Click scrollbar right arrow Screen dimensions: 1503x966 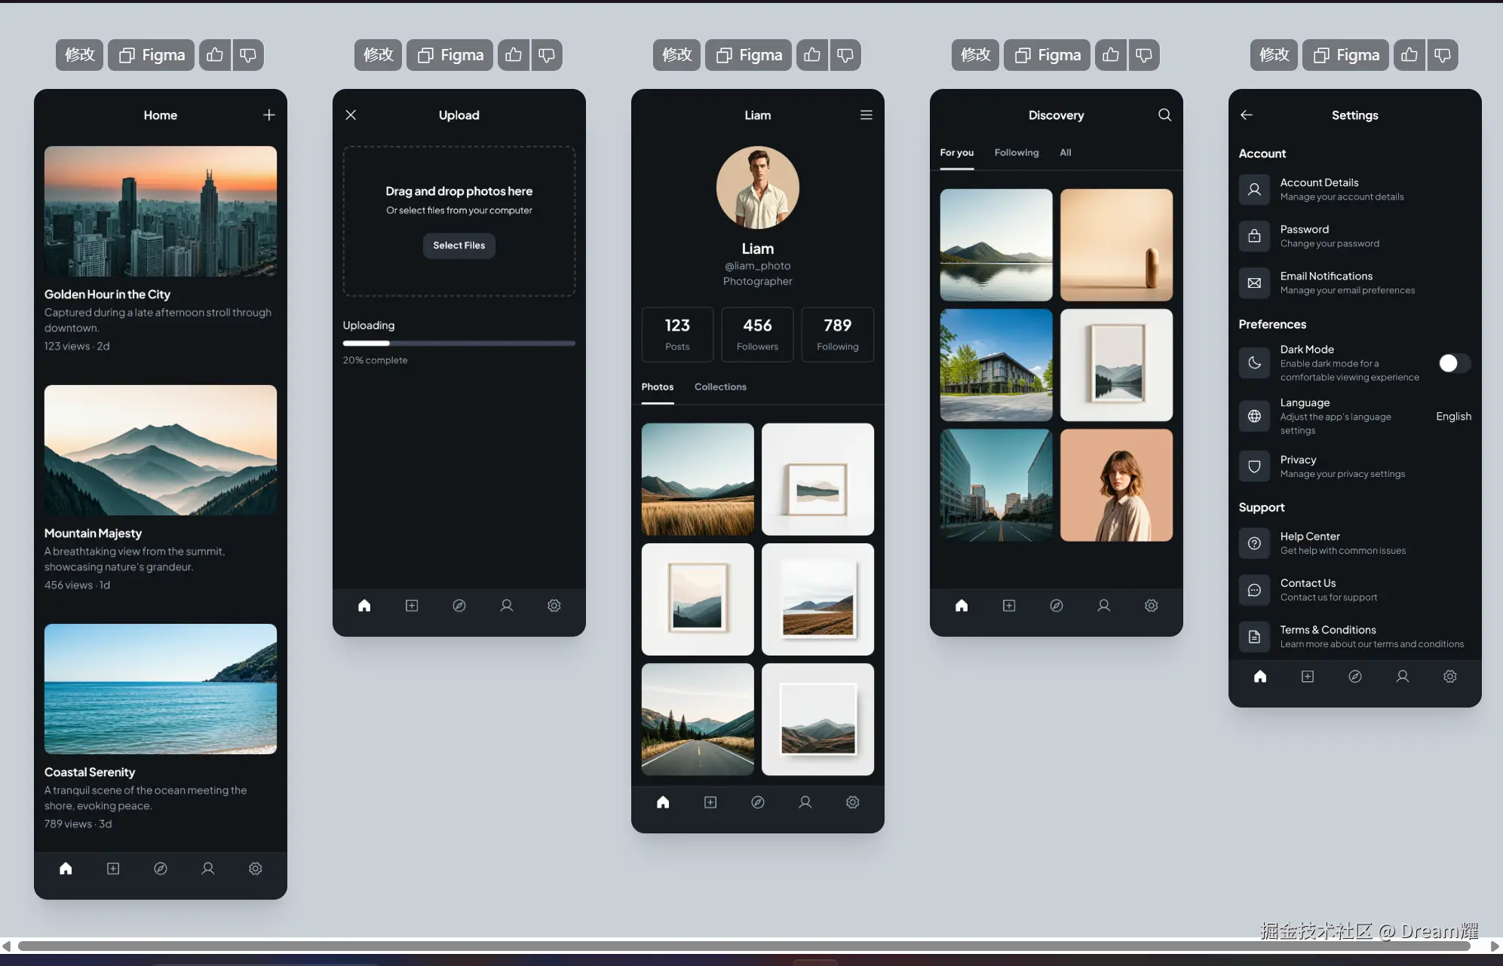pyautogui.click(x=1494, y=946)
